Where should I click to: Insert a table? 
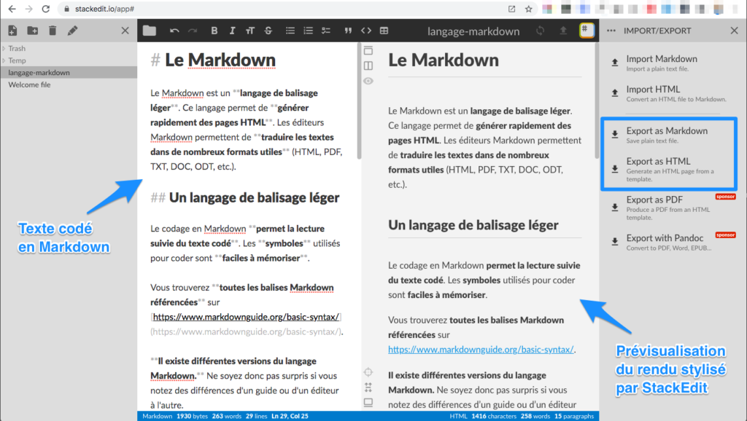pyautogui.click(x=384, y=31)
